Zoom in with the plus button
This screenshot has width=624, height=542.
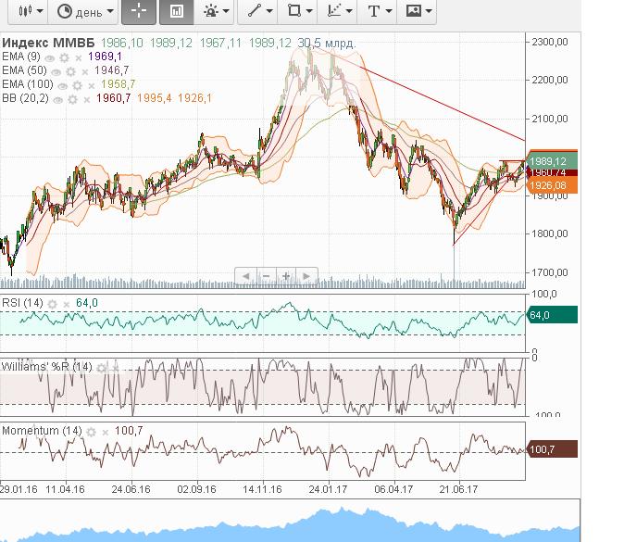(x=286, y=276)
